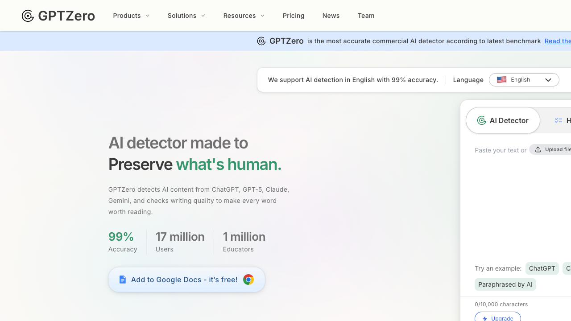Expand the Products menu chevron
Image resolution: width=571 pixels, height=321 pixels.
(x=147, y=16)
